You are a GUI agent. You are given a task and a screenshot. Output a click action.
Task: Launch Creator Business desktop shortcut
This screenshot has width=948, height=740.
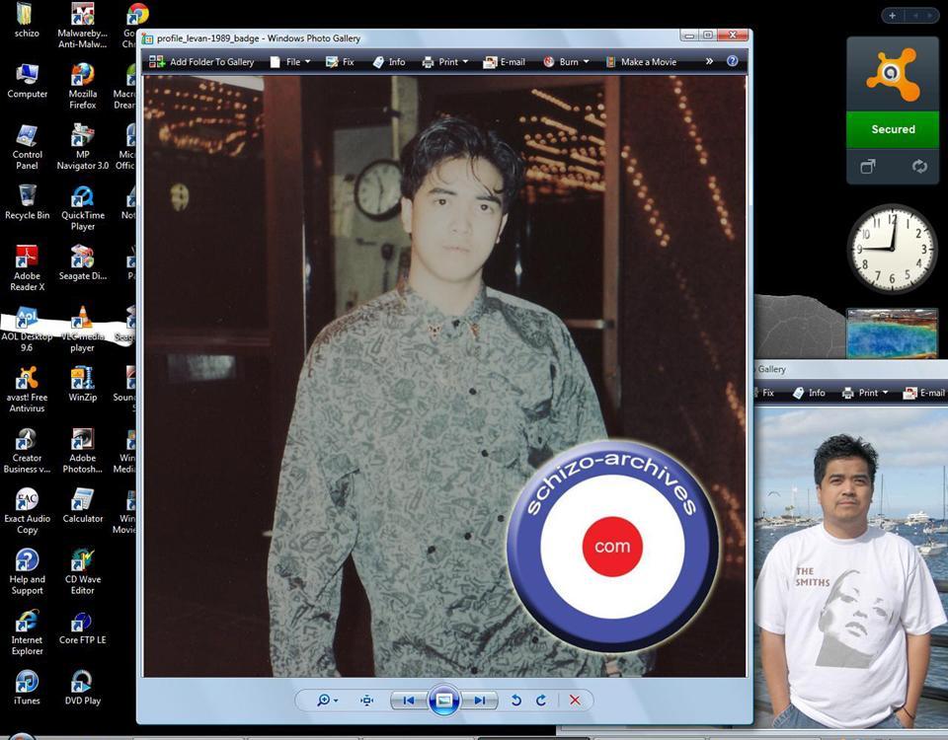pos(28,451)
